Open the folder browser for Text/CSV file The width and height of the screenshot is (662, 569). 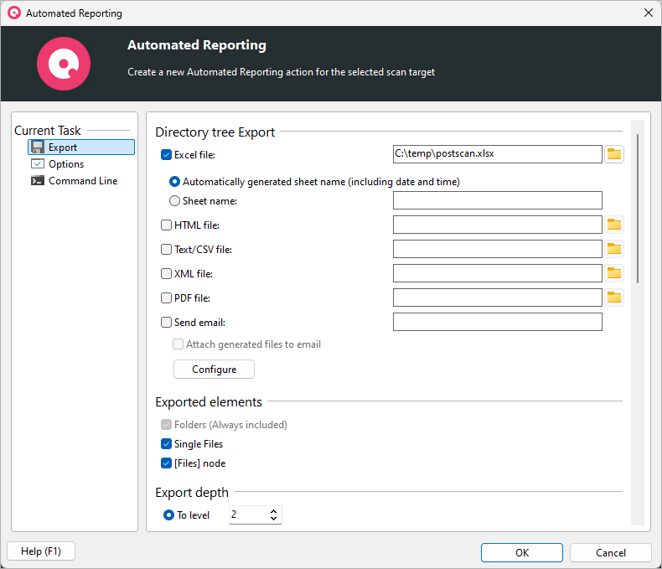[614, 249]
